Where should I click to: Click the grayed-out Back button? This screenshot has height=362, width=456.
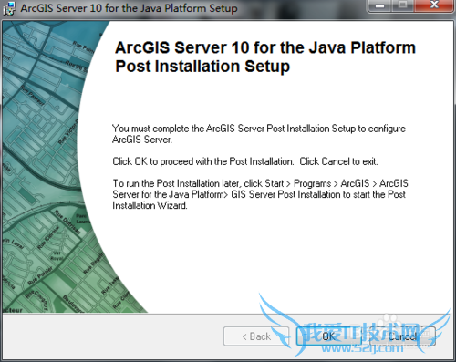click(256, 336)
